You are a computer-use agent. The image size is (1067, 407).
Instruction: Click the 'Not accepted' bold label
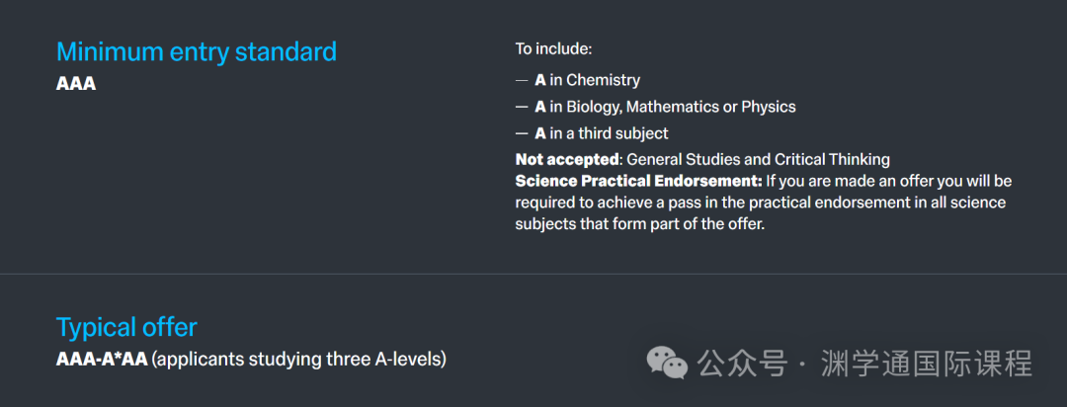pyautogui.click(x=567, y=160)
